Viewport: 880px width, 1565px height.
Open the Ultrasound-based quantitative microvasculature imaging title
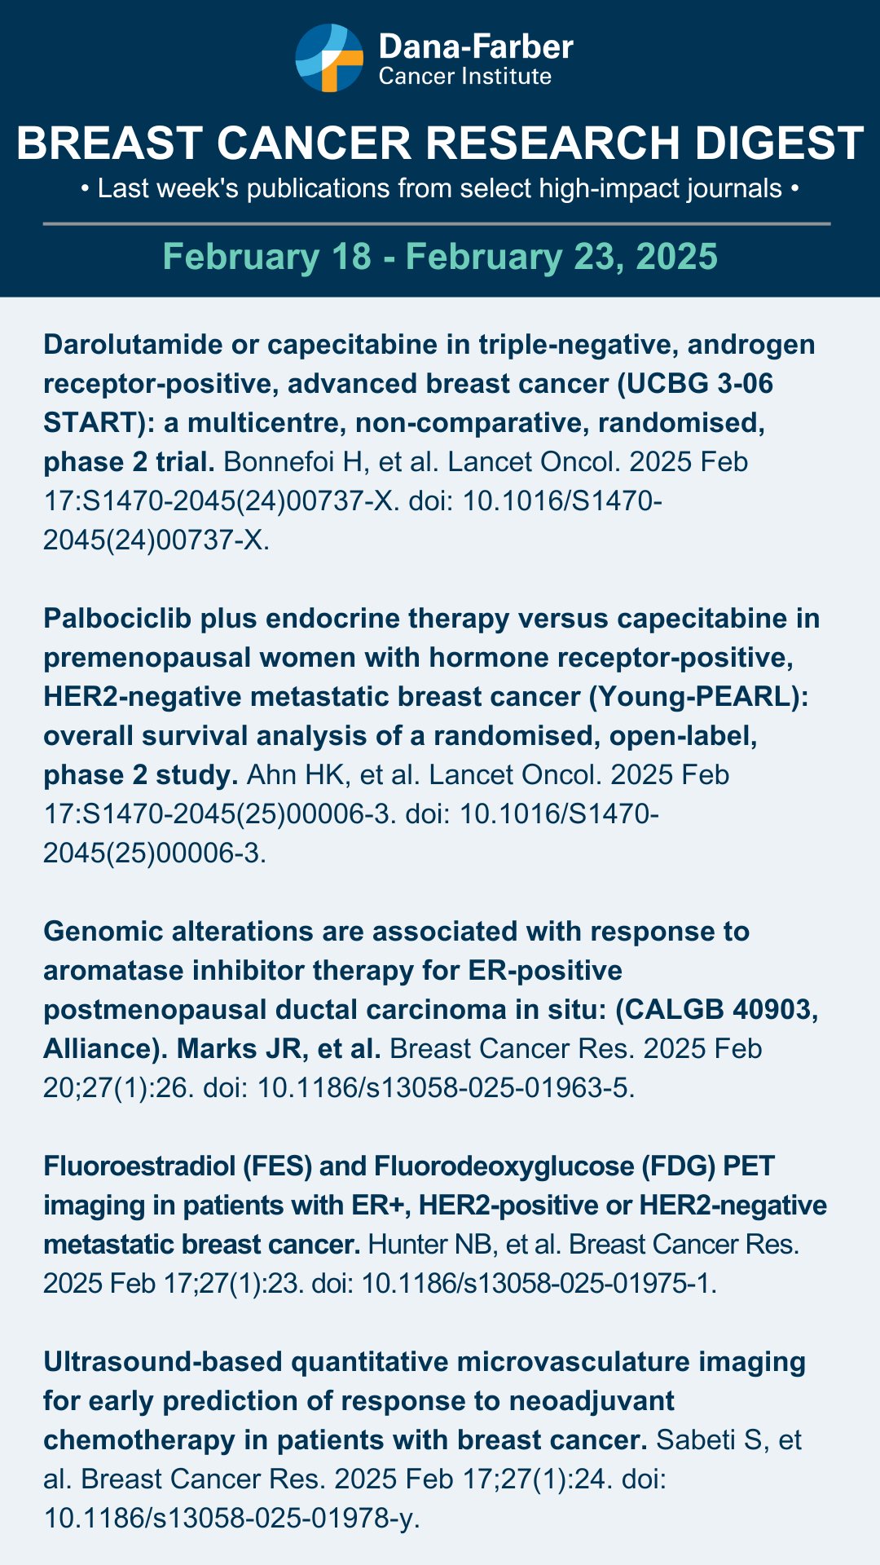pos(425,1400)
